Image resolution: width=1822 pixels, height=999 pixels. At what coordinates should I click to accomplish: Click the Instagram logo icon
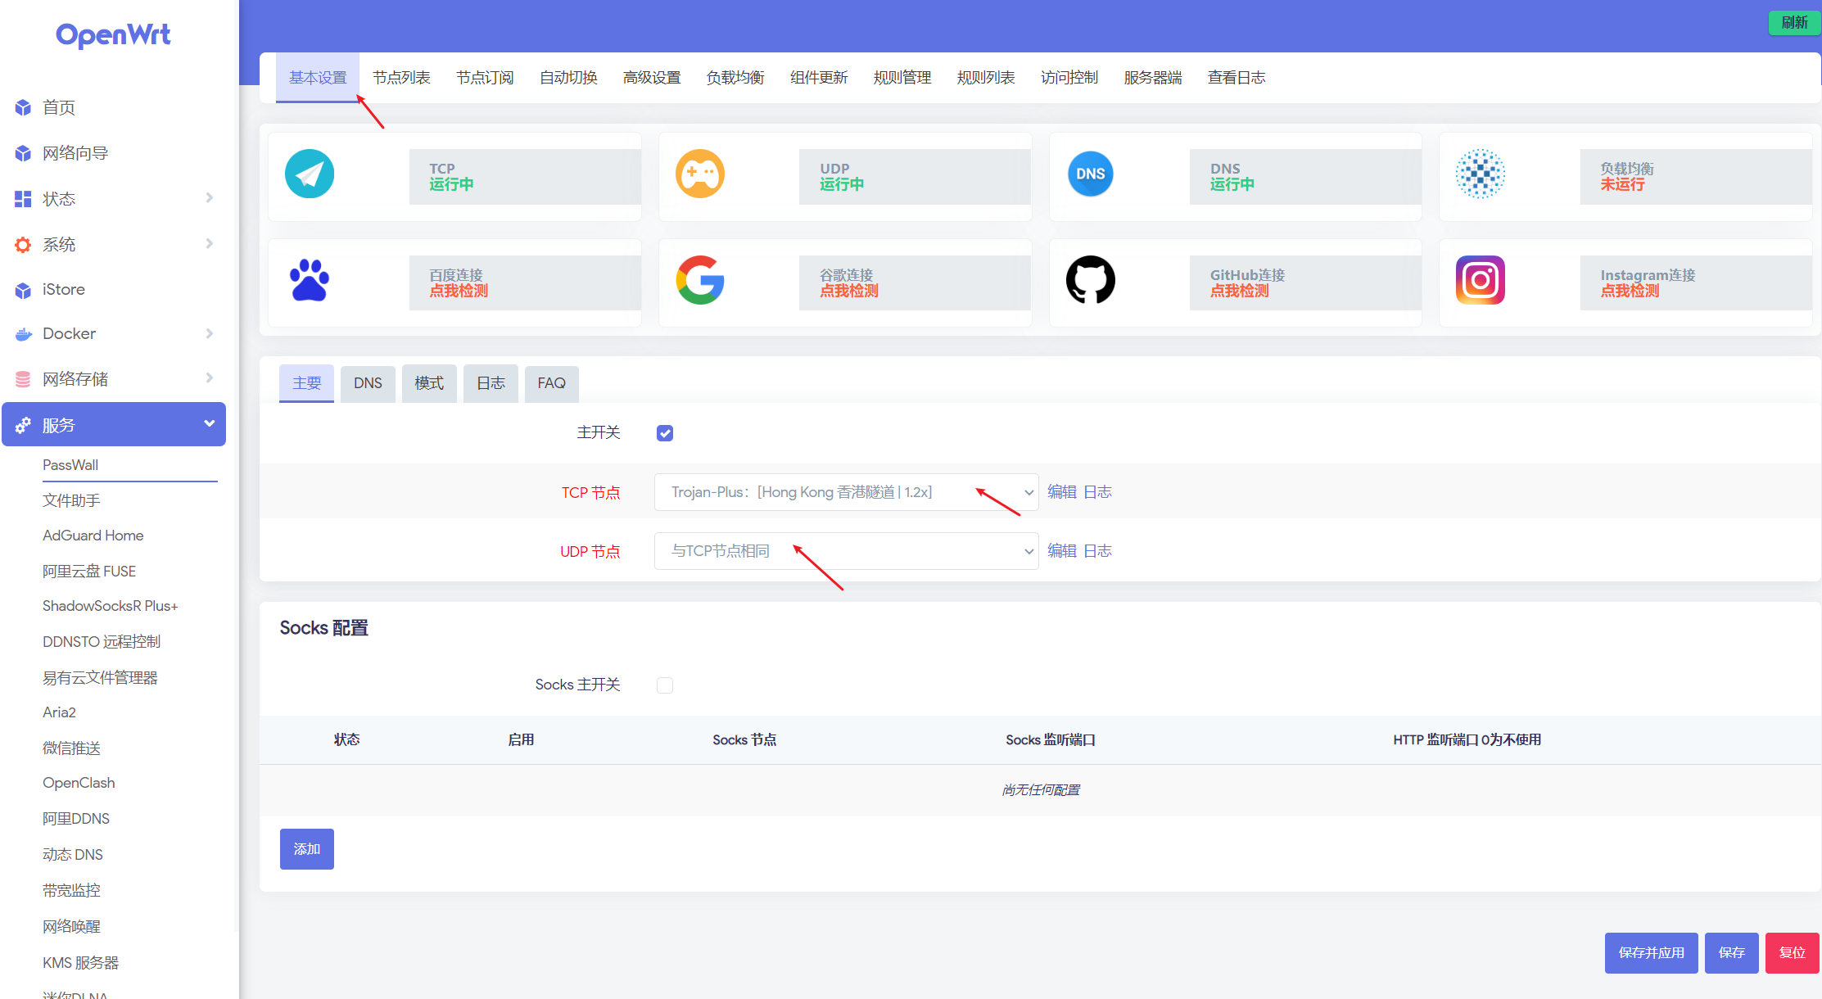(1480, 281)
